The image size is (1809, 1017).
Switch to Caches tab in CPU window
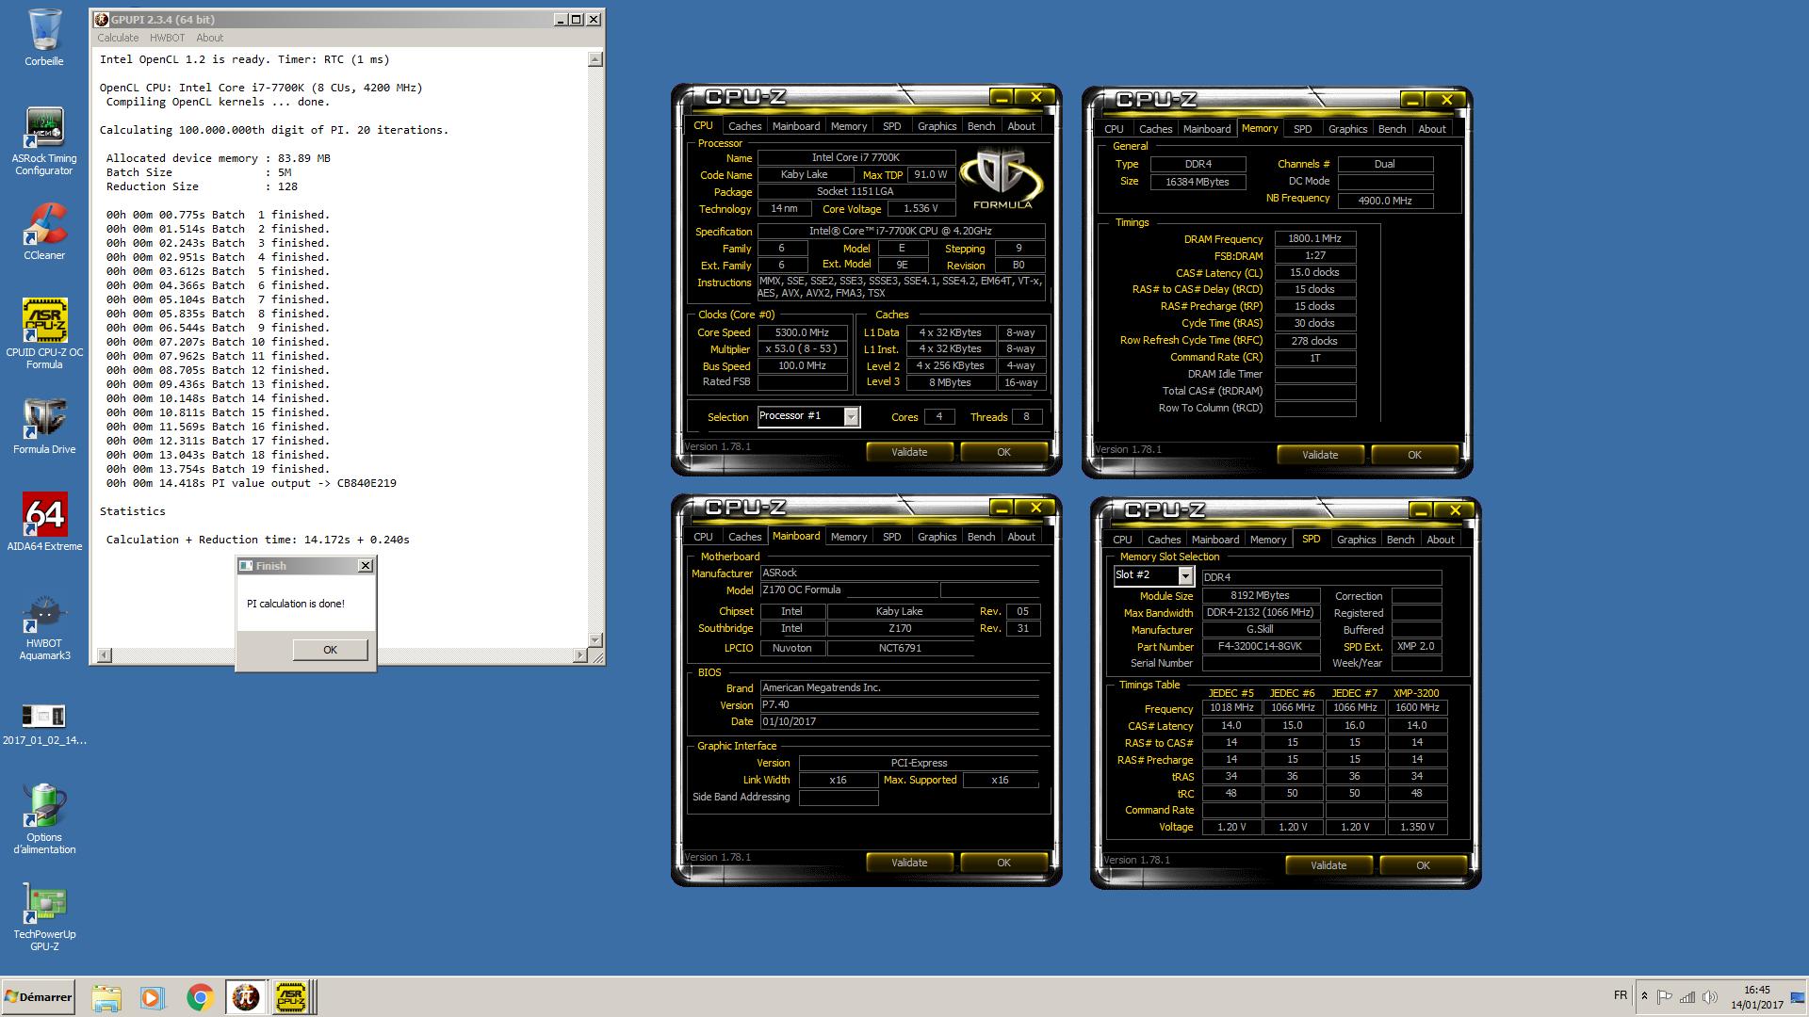coord(744,126)
